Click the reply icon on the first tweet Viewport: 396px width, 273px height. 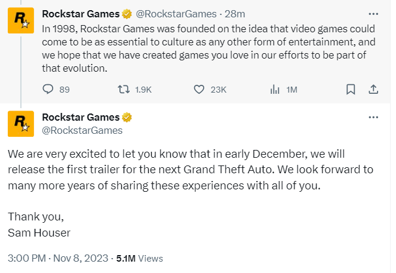coord(48,89)
